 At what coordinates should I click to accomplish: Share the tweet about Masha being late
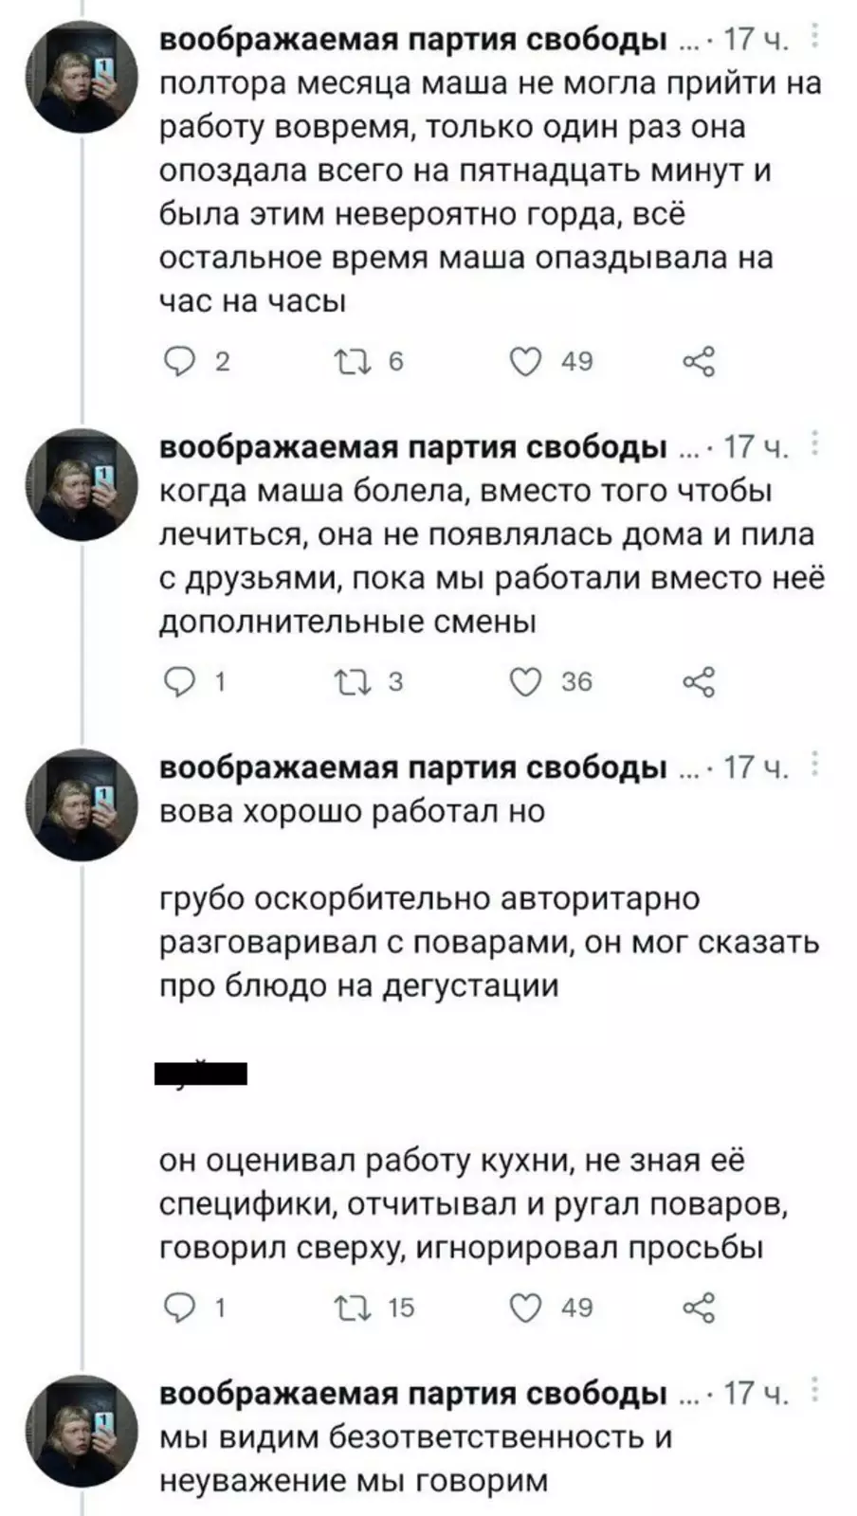pyautogui.click(x=699, y=361)
